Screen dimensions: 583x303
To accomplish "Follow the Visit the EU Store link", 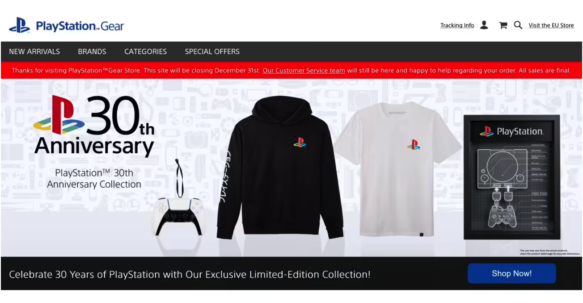I will [551, 25].
